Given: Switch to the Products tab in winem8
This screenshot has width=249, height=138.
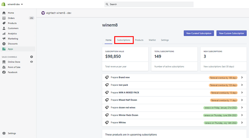Looking at the screenshot, I should point(139,40).
